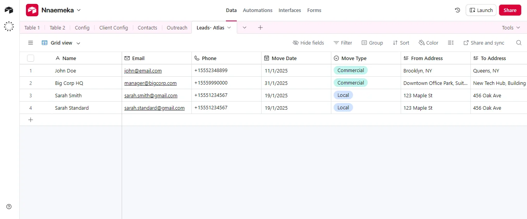
Task: Select the John Doe name cell
Action: (x=83, y=71)
